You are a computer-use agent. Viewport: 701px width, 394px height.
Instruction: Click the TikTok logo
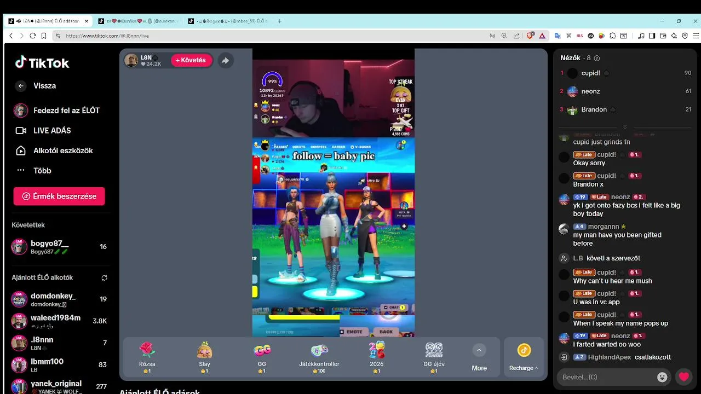point(42,62)
